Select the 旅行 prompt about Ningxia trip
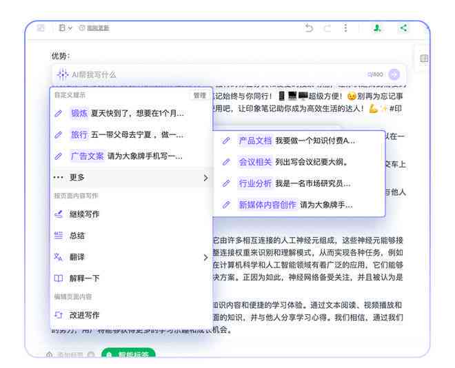 [x=131, y=134]
